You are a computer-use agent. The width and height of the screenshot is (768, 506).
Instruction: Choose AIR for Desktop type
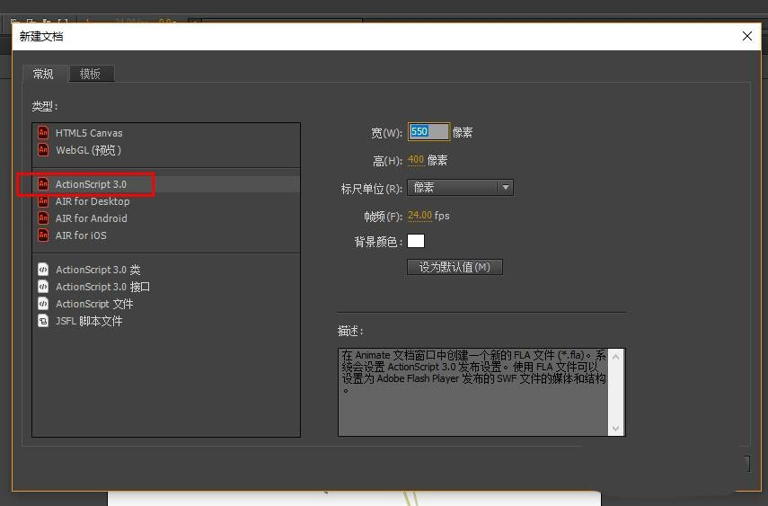[166, 201]
